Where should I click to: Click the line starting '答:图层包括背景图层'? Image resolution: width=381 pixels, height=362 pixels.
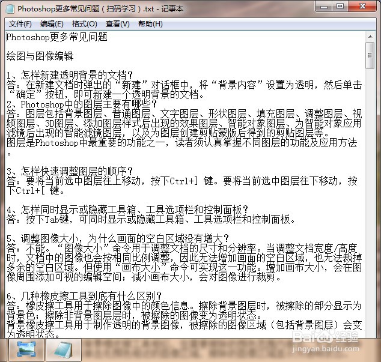coord(184,113)
